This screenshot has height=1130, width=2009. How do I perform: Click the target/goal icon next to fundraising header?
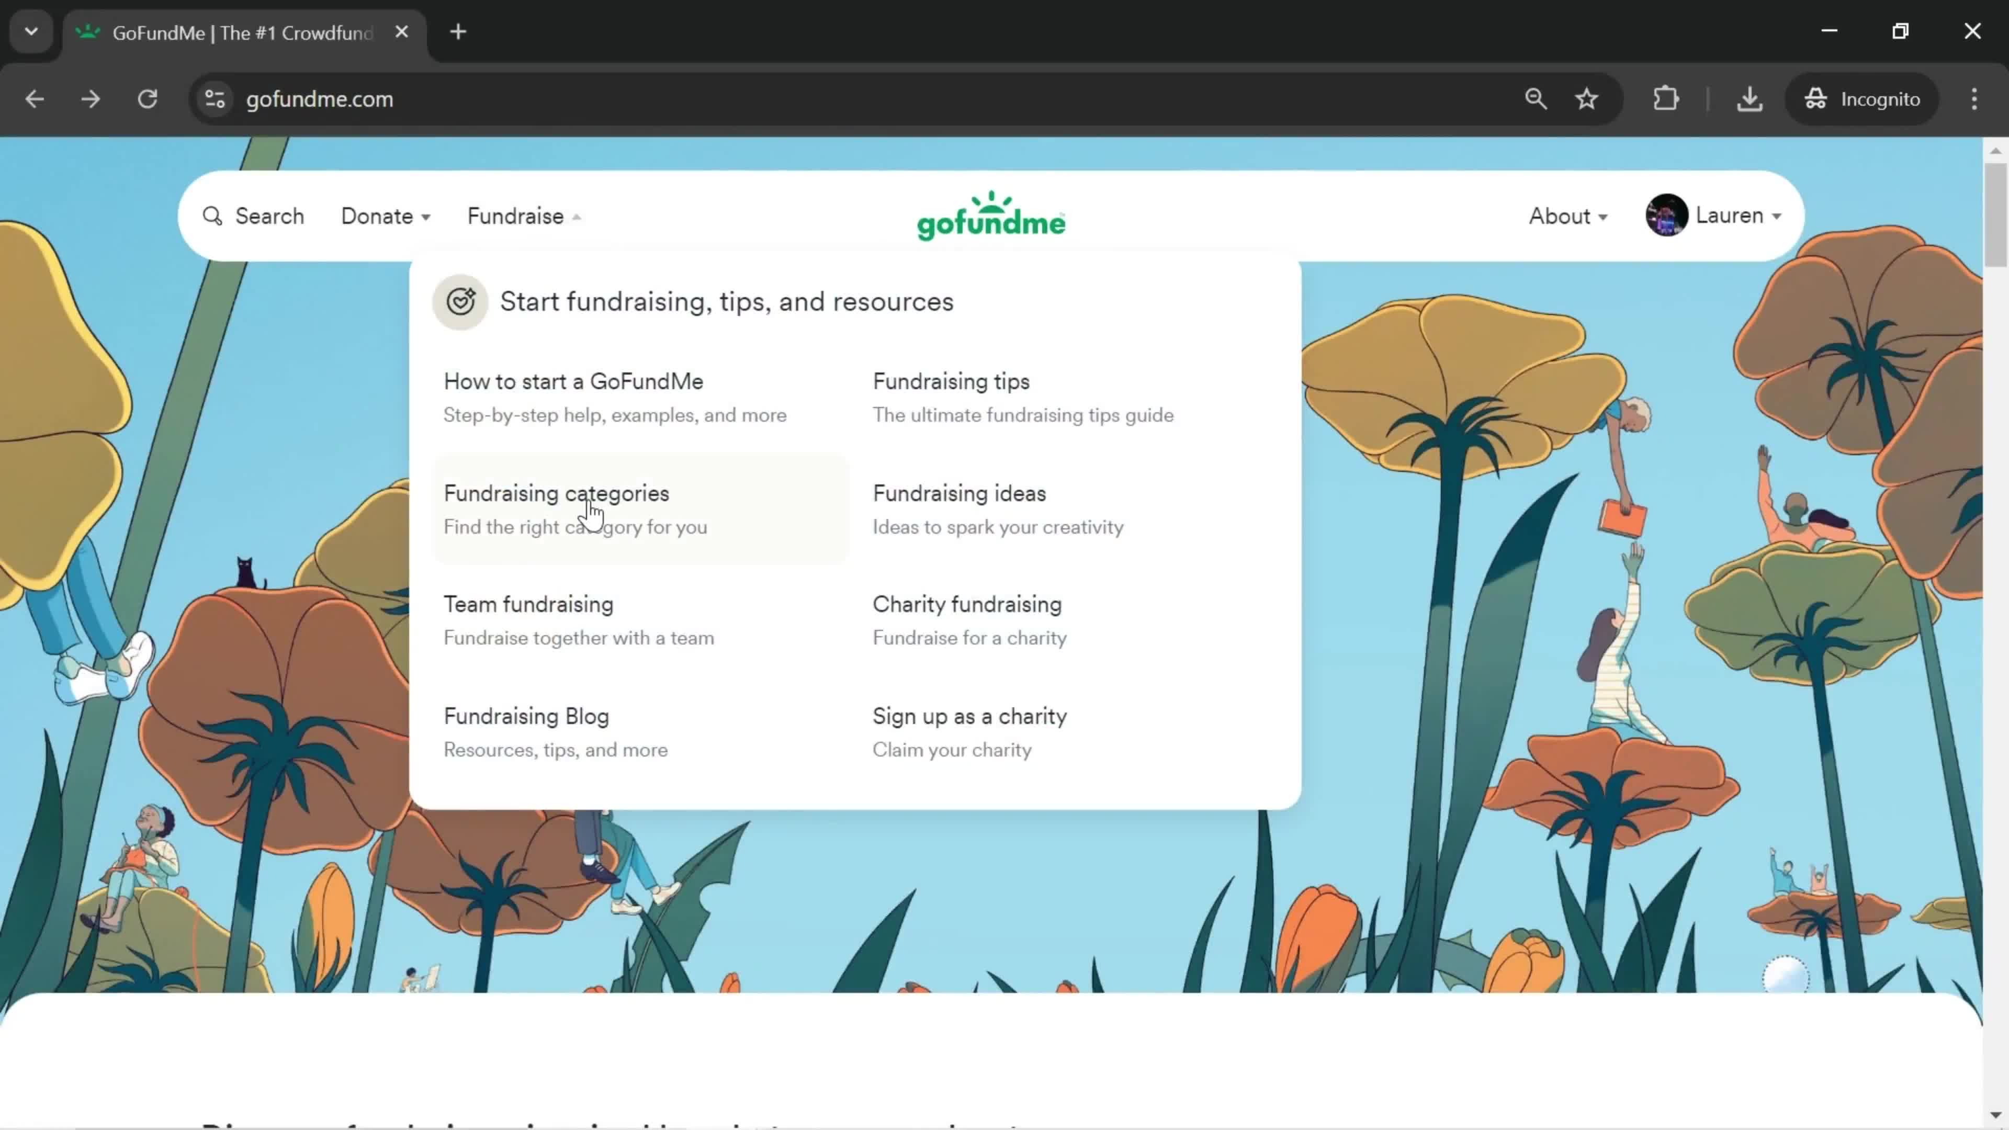click(x=461, y=301)
